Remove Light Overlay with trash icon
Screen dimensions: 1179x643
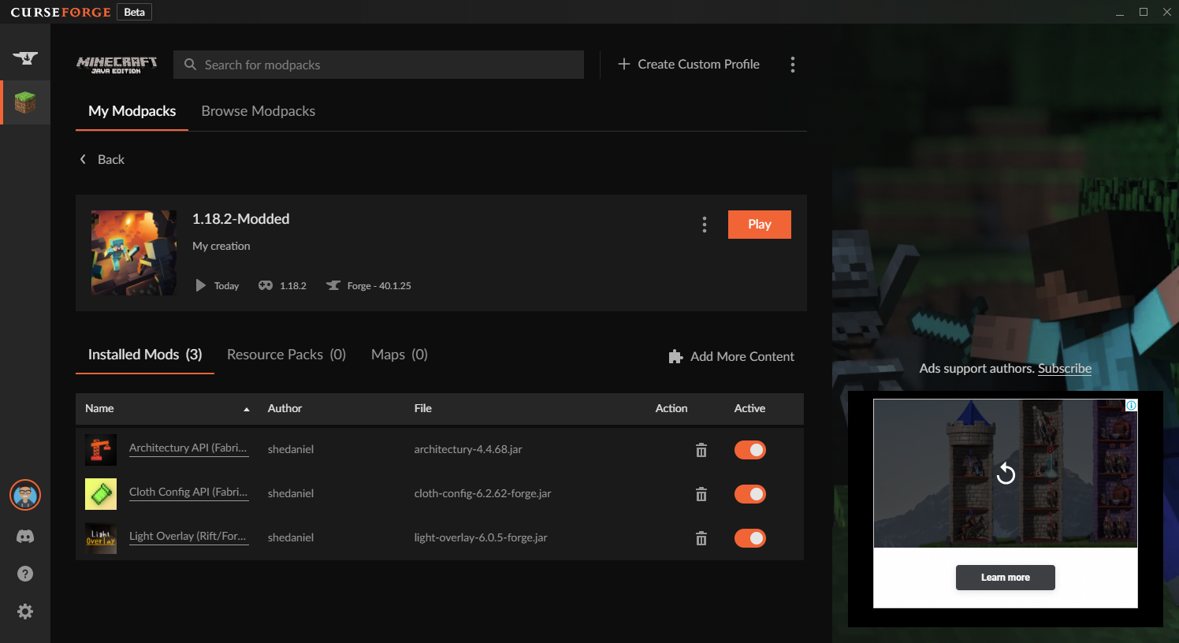701,538
